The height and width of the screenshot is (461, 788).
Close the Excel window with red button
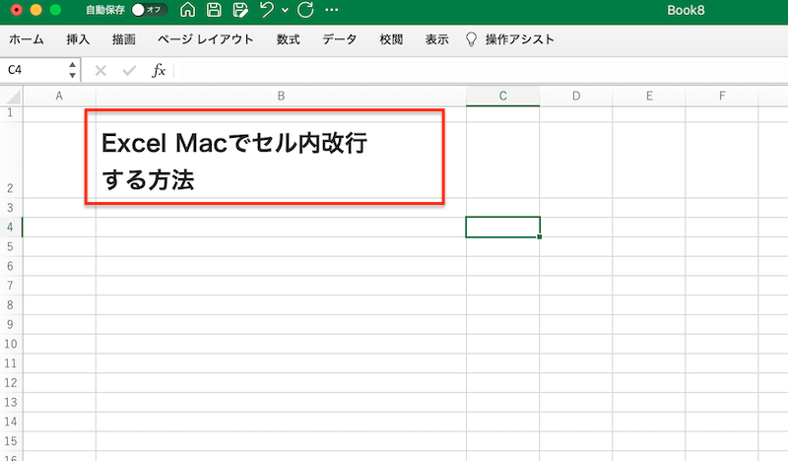(x=16, y=10)
